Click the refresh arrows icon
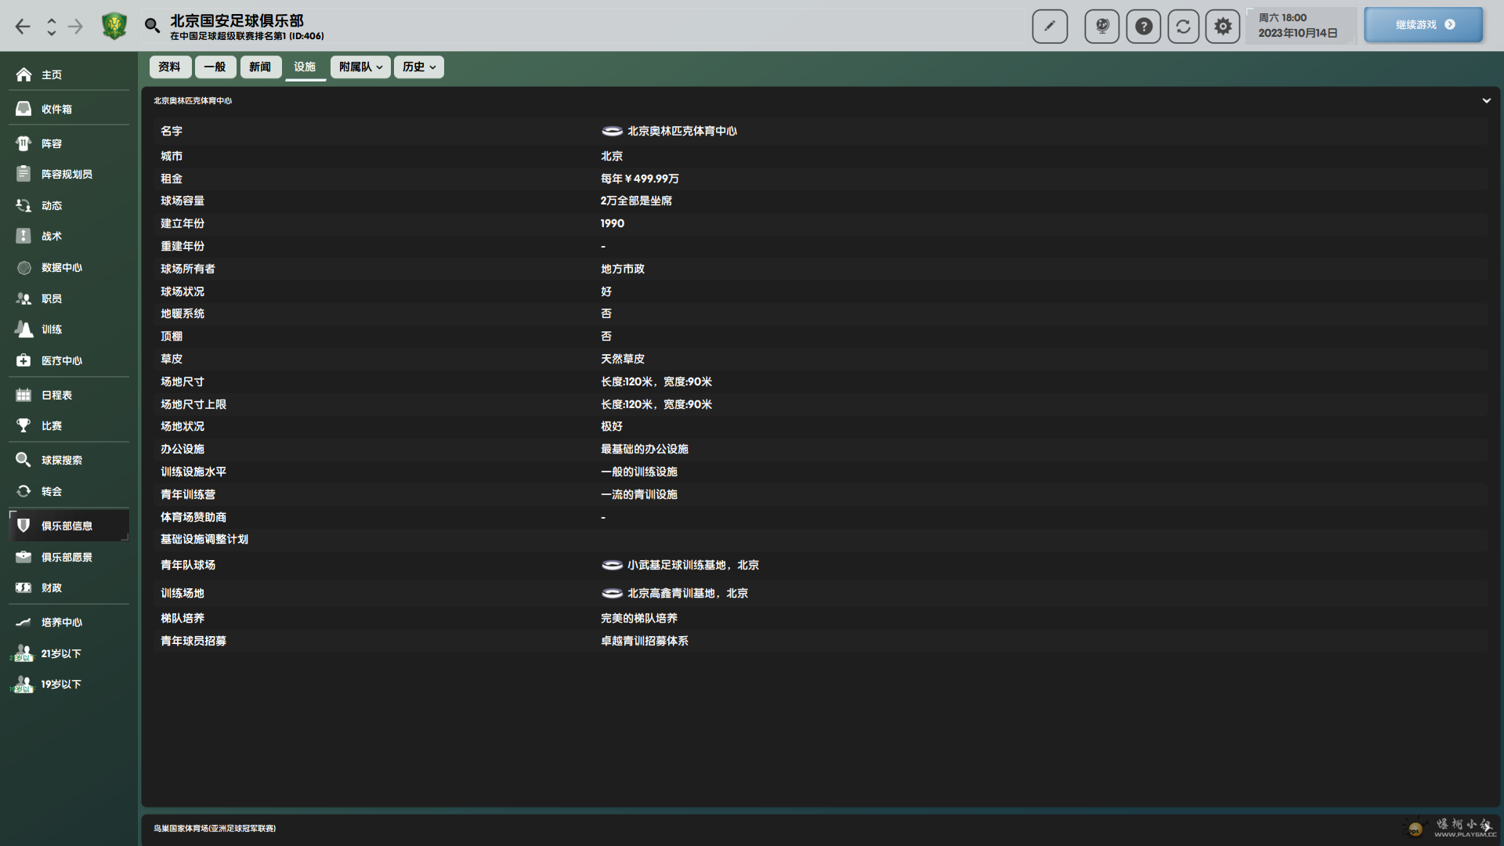Viewport: 1504px width, 846px height. click(x=1184, y=26)
